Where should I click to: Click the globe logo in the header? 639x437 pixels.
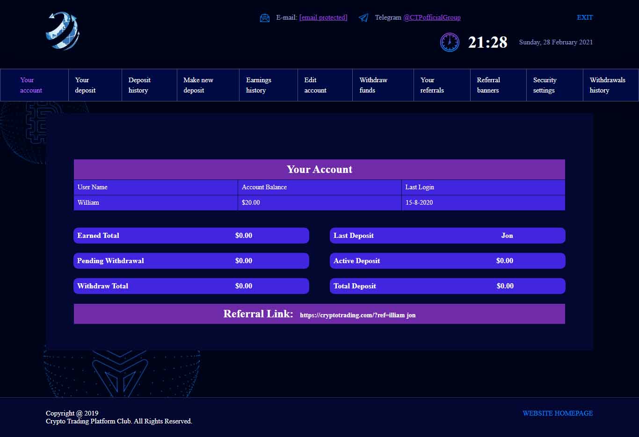pyautogui.click(x=63, y=31)
